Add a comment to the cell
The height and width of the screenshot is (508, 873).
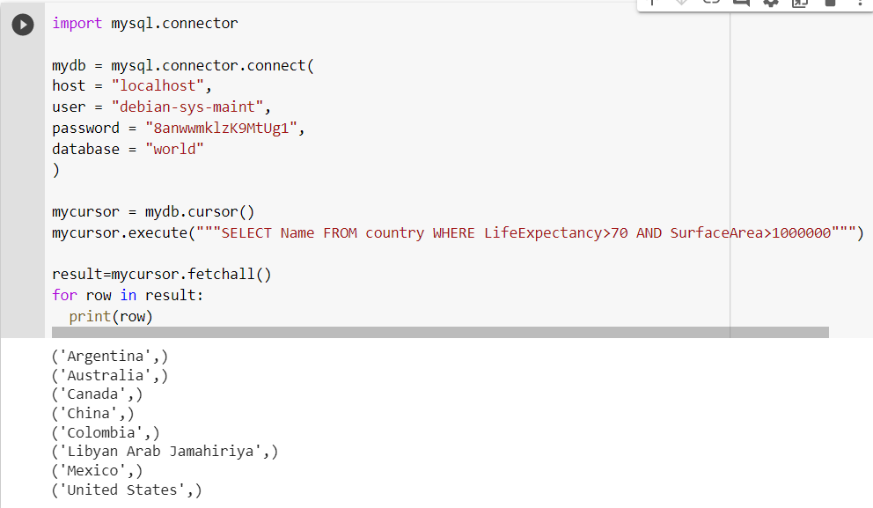tap(741, 3)
